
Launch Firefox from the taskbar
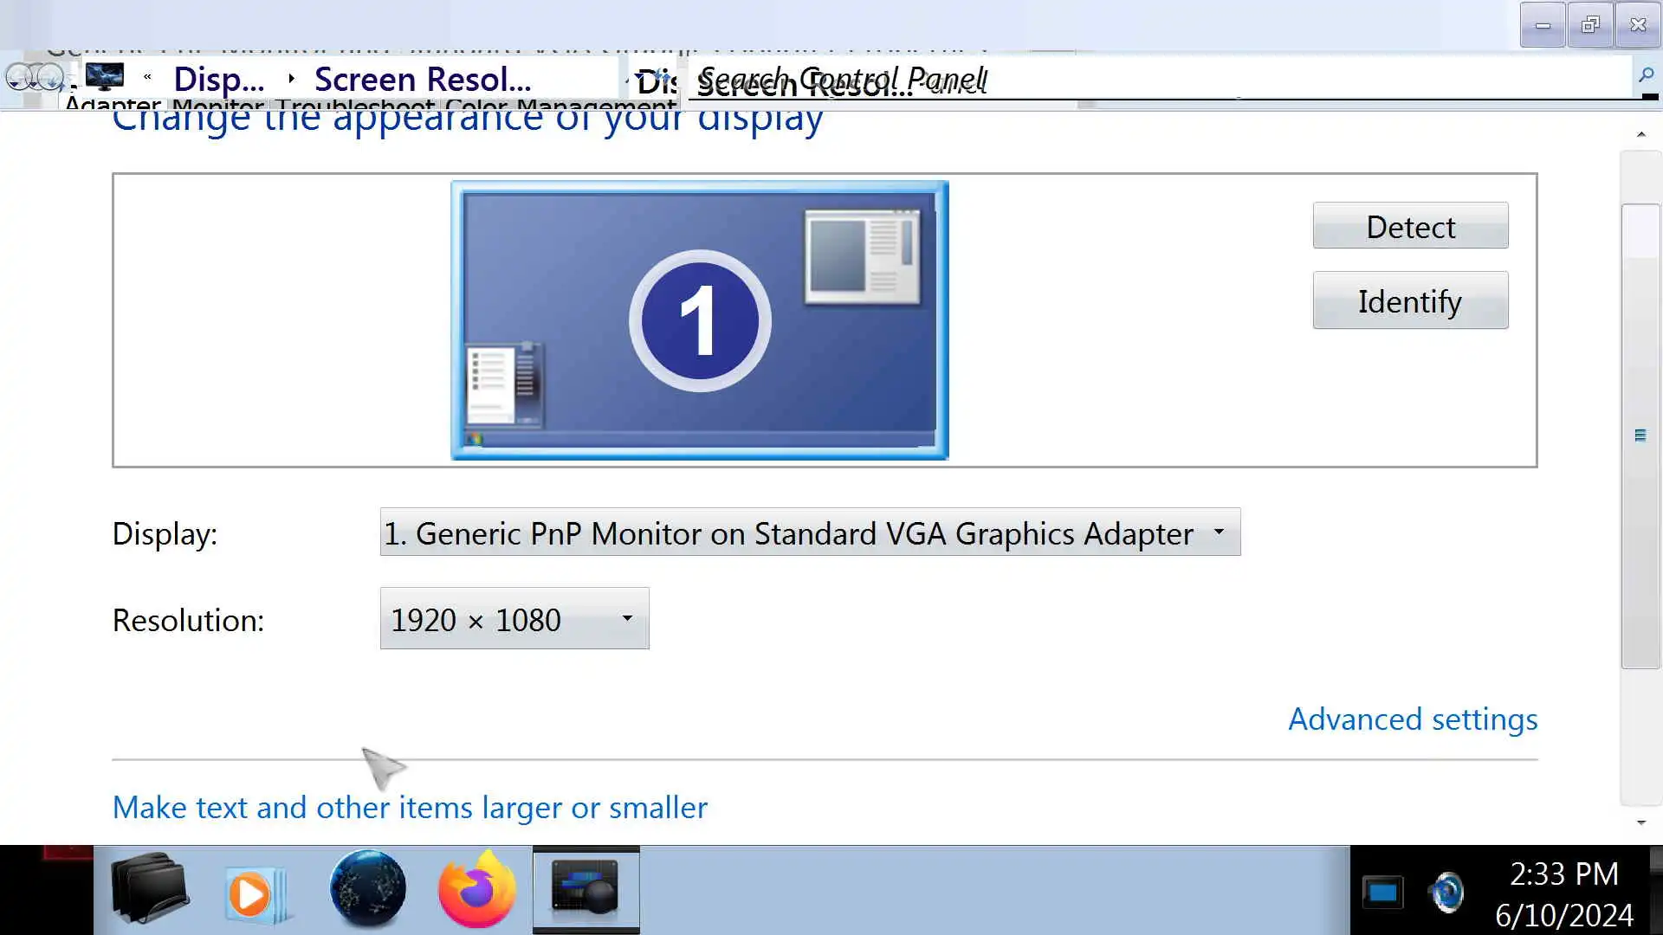(476, 890)
